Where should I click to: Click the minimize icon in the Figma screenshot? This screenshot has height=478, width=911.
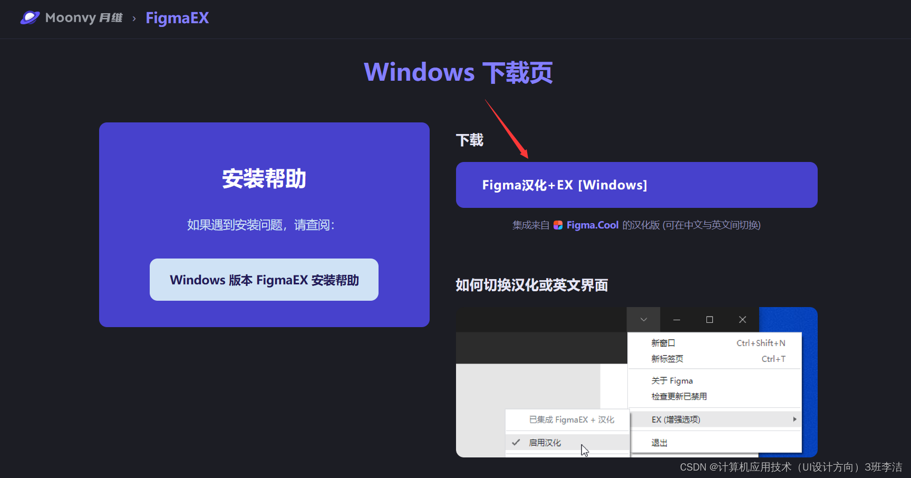click(x=676, y=319)
